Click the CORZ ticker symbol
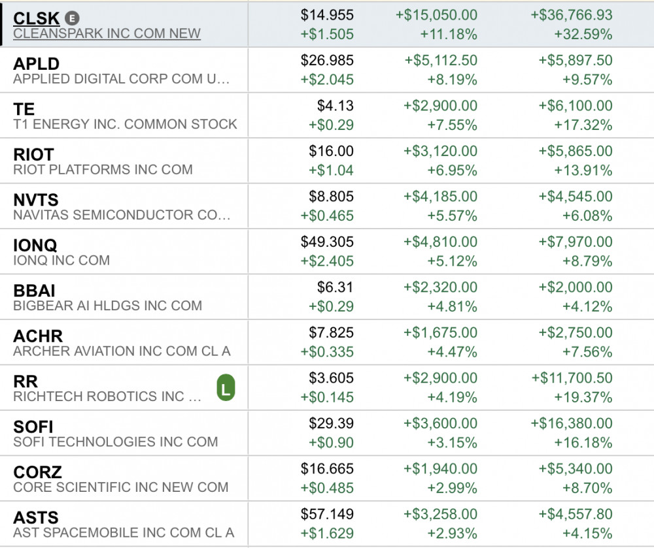 click(x=38, y=472)
